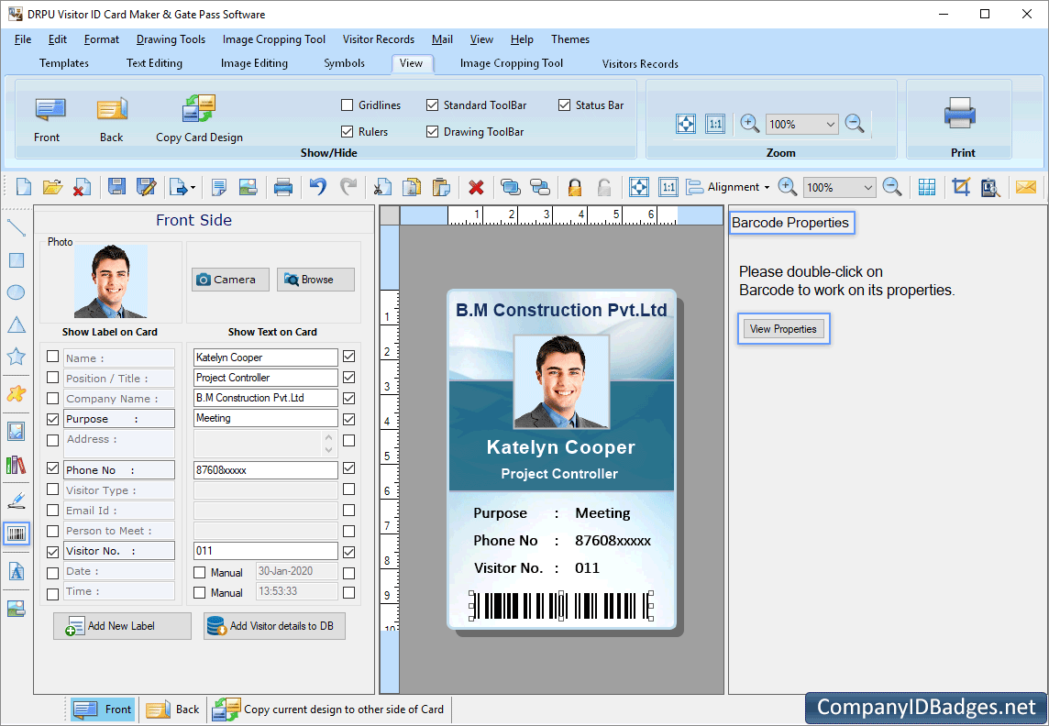1049x726 pixels.
Task: Click the gold lock icon
Action: coord(575,188)
